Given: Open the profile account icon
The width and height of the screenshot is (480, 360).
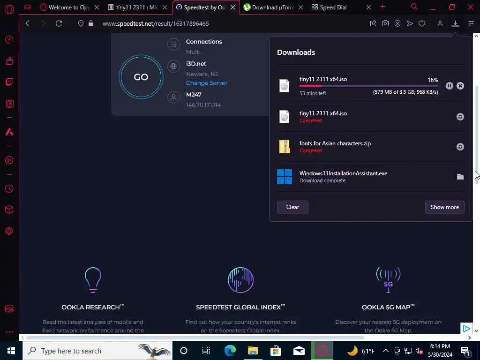Looking at the screenshot, I should [440, 23].
